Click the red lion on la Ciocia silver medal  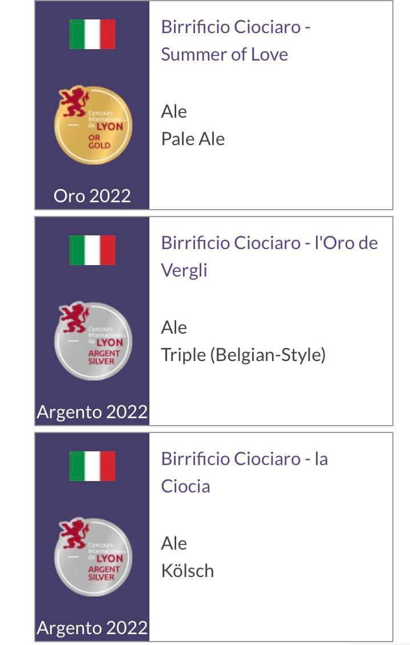coord(74,534)
